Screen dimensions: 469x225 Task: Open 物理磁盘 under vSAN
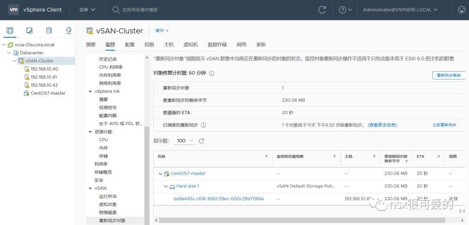click(108, 213)
